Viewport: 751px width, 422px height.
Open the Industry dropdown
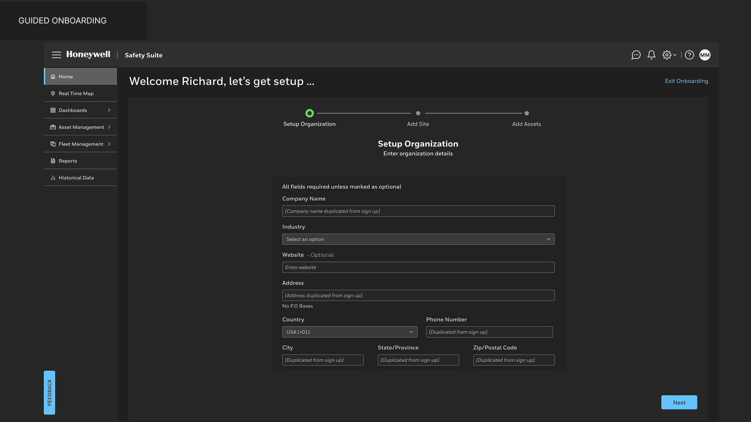tap(418, 239)
